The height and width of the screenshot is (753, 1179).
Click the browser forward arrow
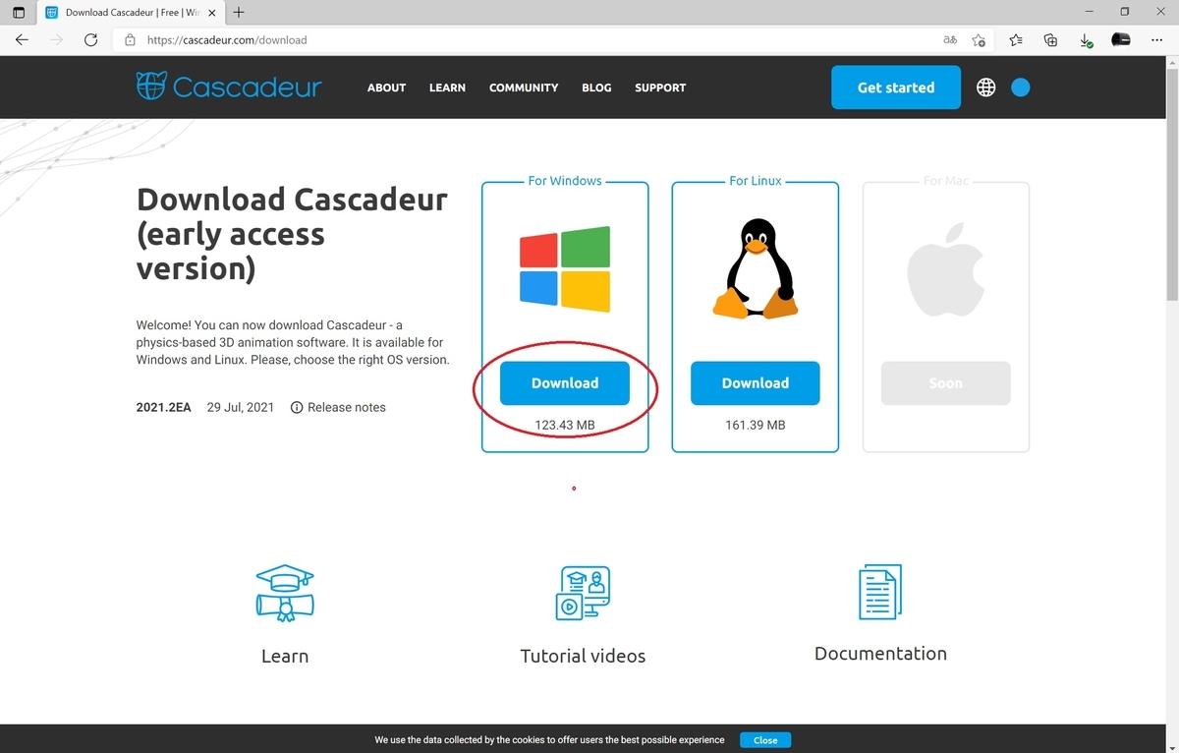coord(57,40)
